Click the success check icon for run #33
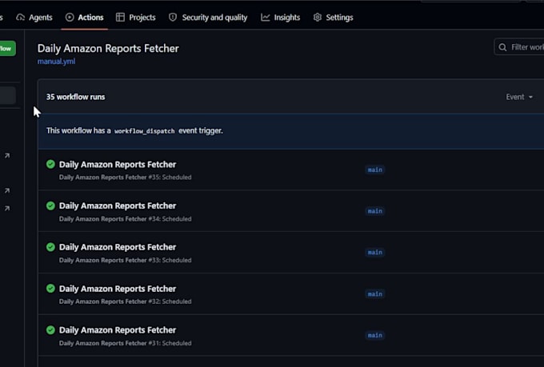This screenshot has width=544, height=367. click(50, 247)
